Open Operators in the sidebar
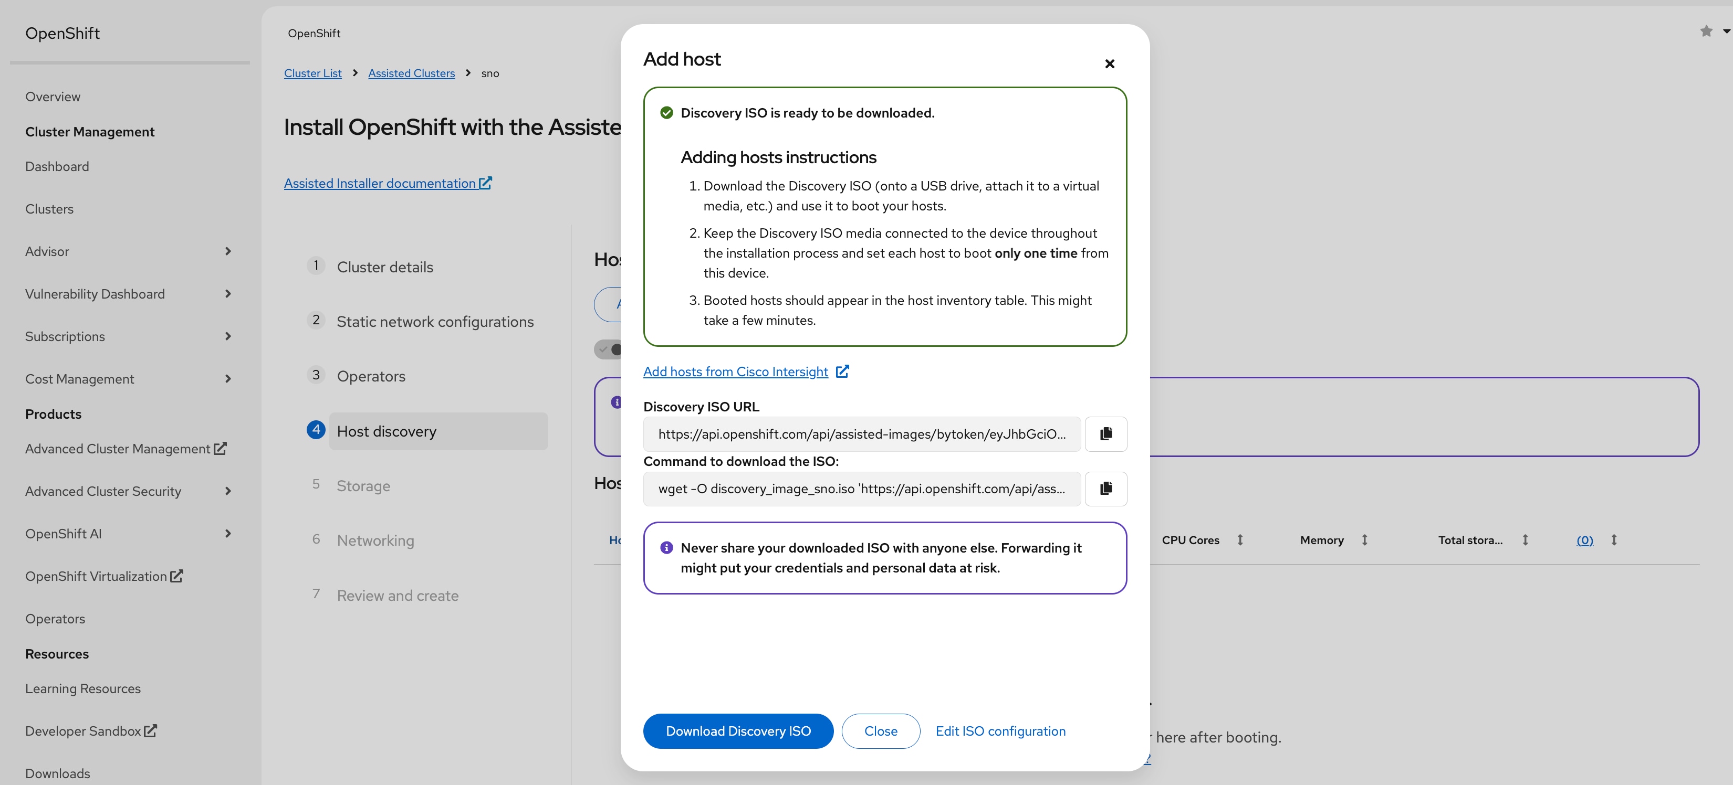 point(55,618)
